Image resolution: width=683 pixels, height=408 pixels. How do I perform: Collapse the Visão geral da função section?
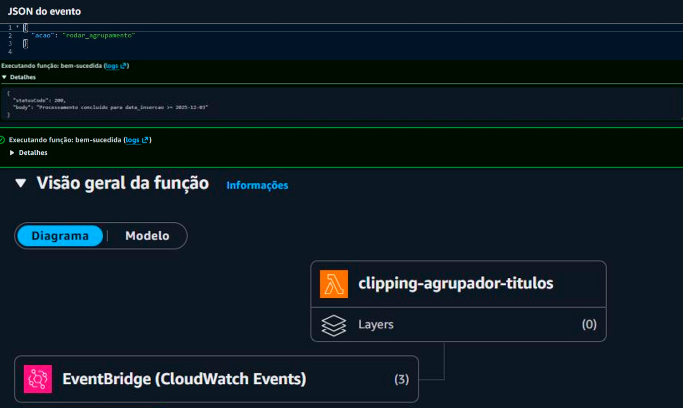tap(20, 183)
